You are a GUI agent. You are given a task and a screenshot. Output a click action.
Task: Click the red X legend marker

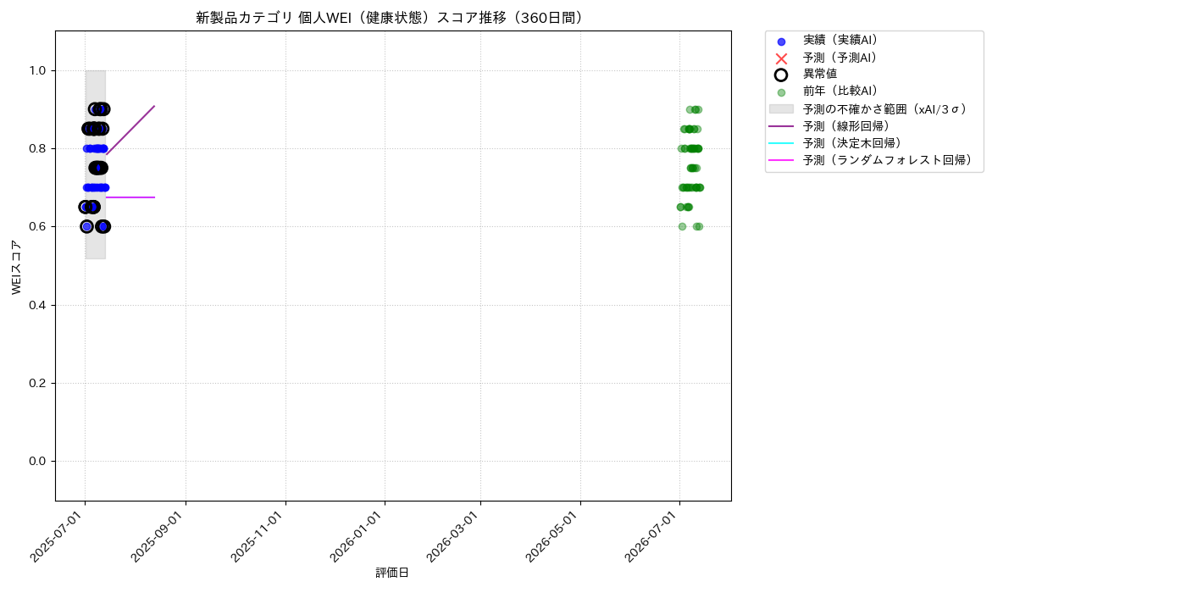point(781,58)
